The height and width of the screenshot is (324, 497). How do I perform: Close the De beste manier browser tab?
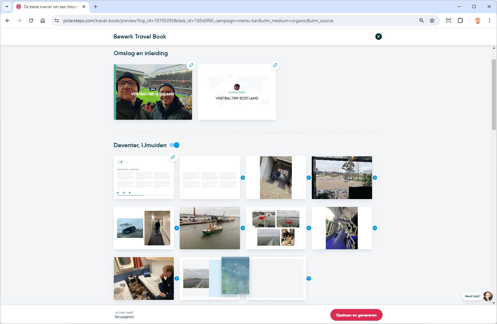(84, 7)
